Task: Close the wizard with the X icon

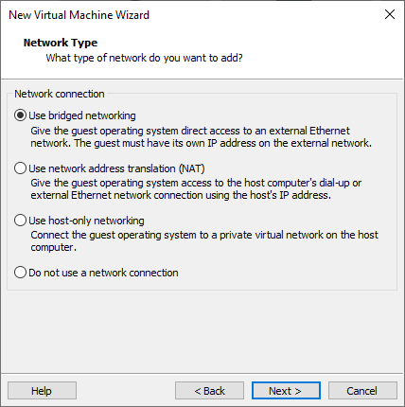Action: coord(390,14)
